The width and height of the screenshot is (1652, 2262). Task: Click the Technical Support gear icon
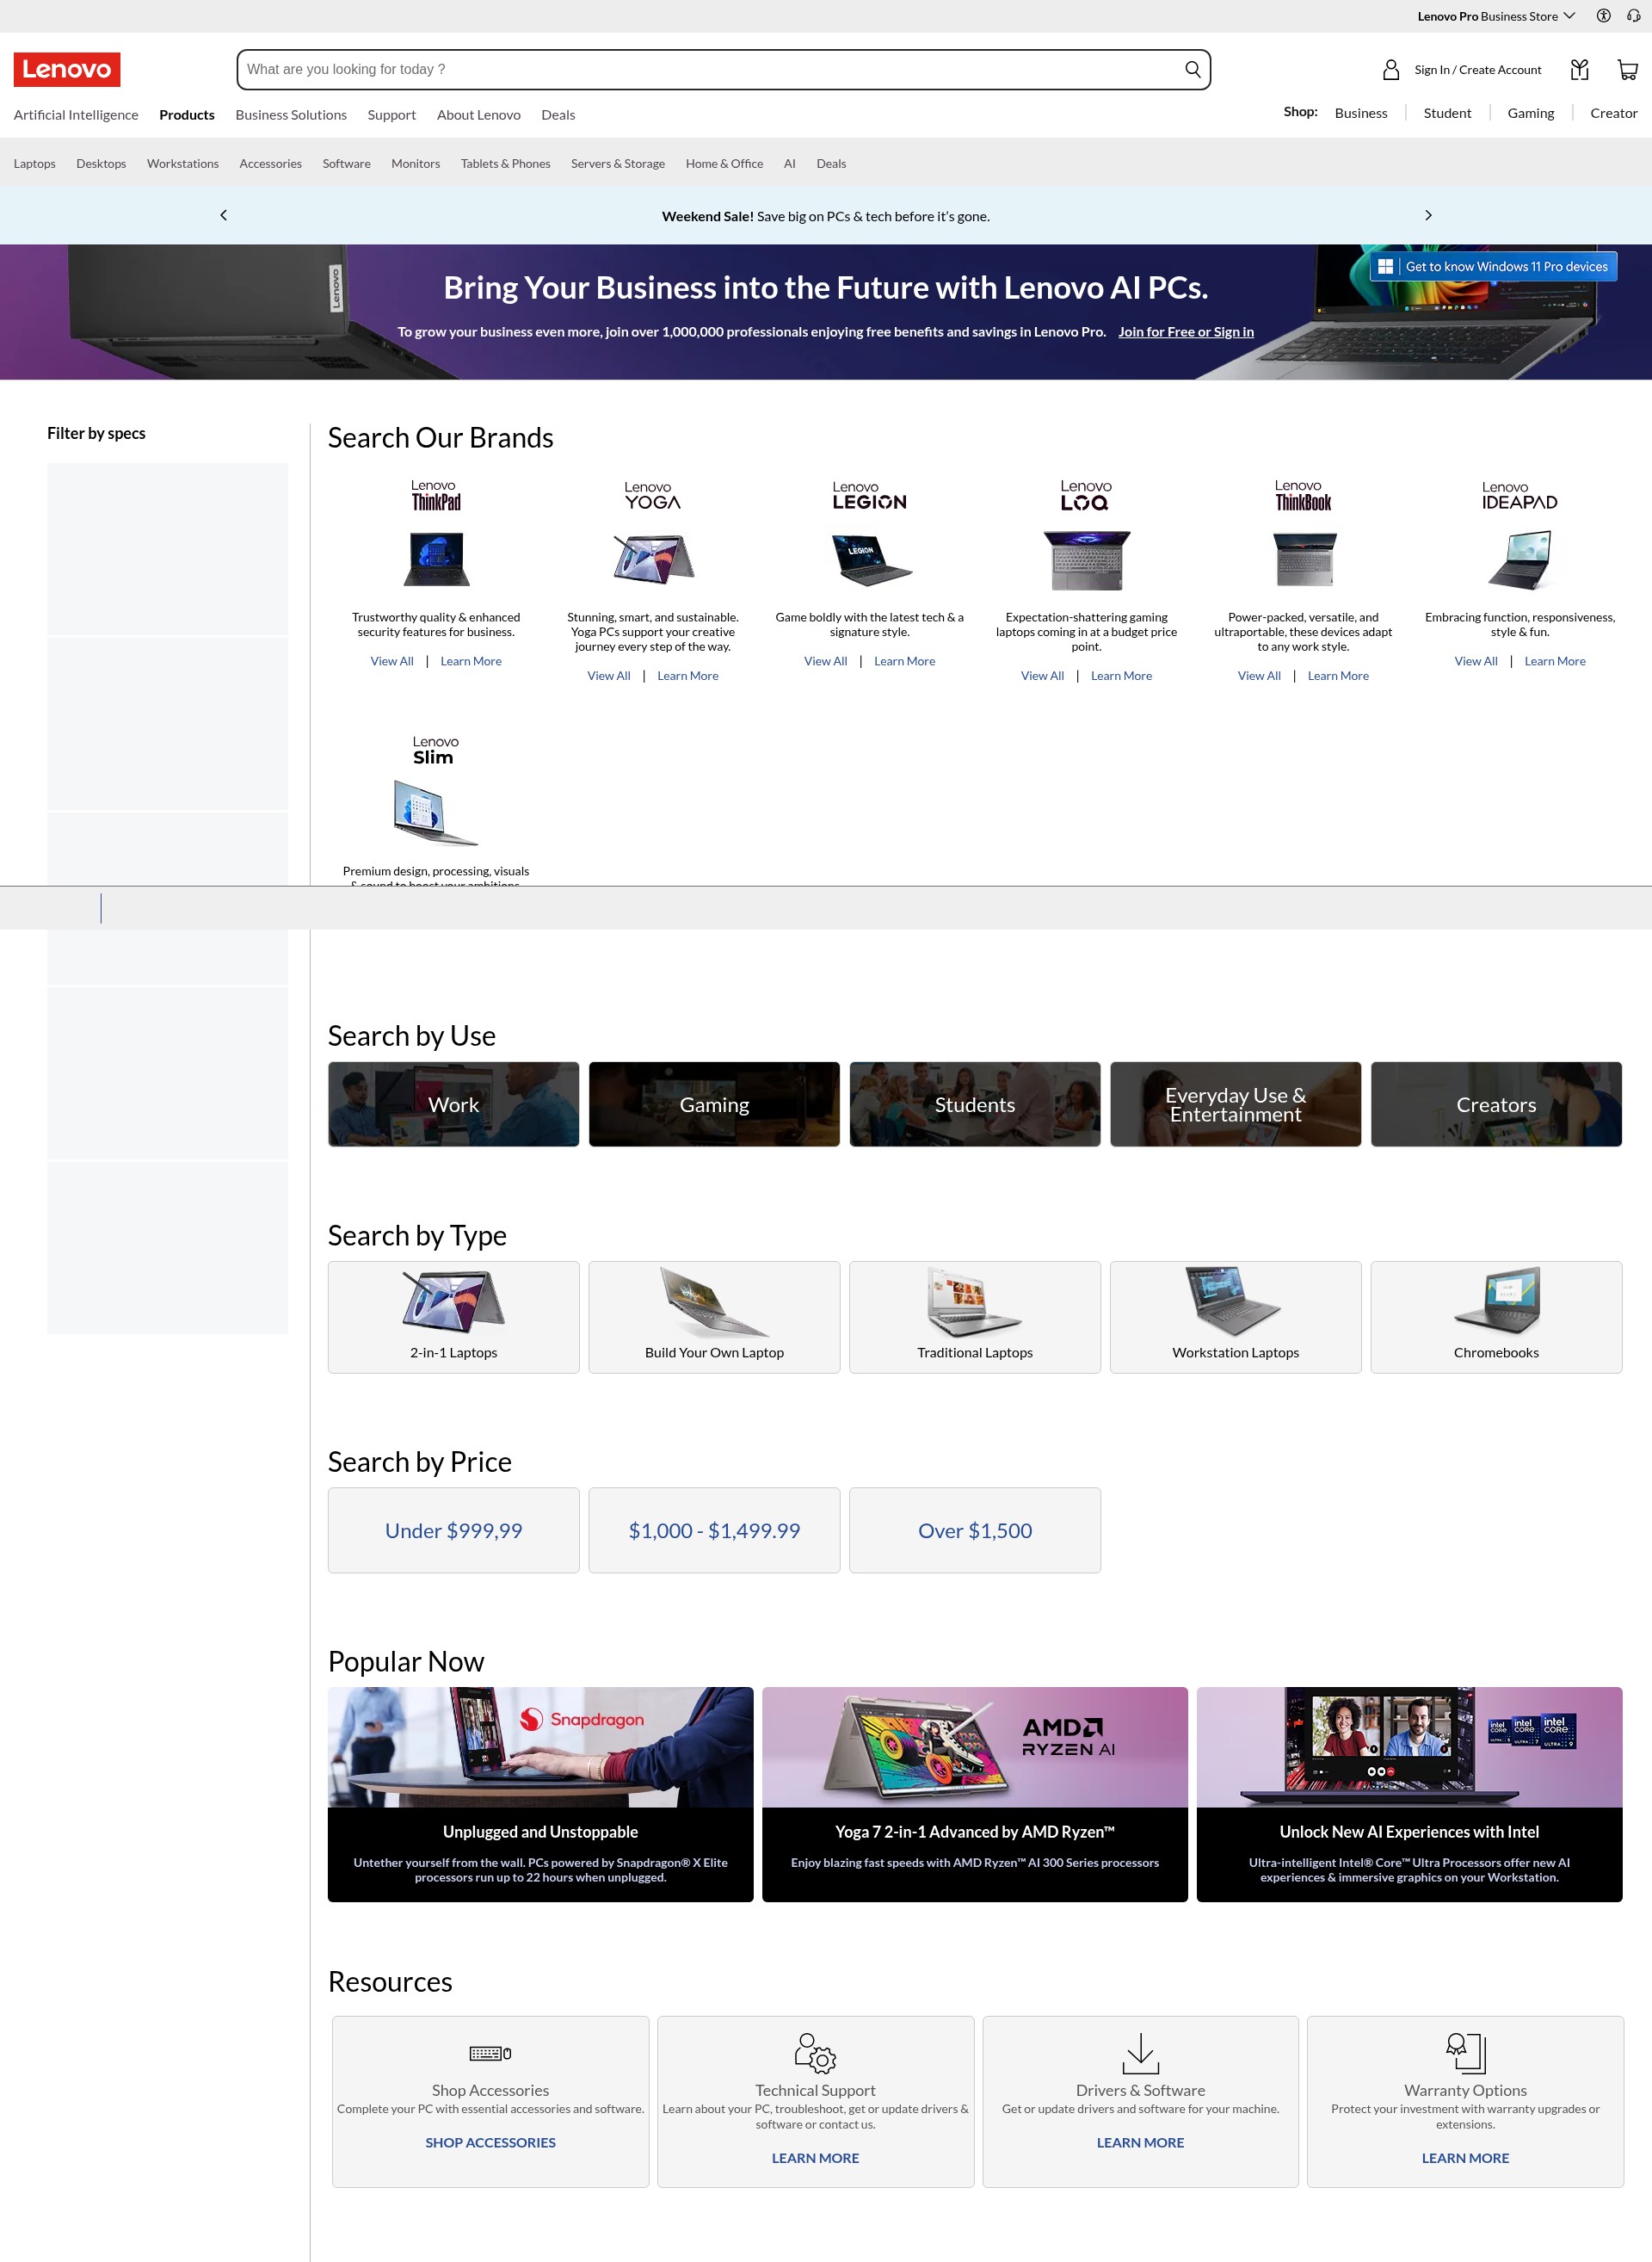[815, 2052]
